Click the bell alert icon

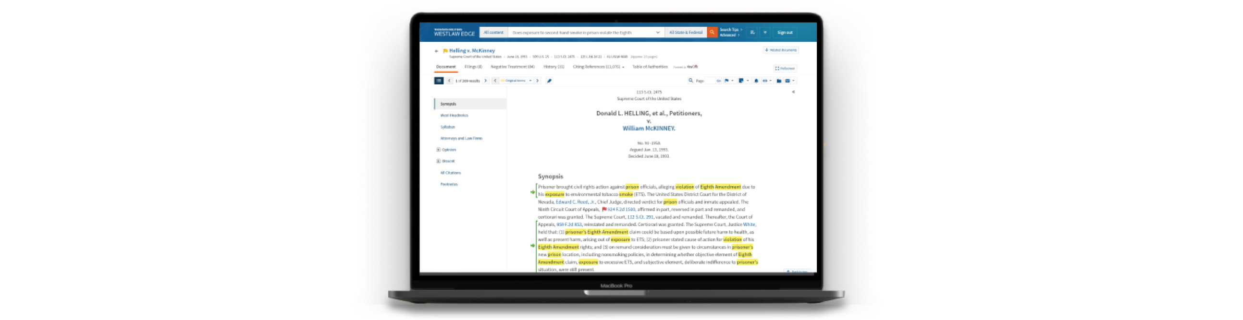756,81
